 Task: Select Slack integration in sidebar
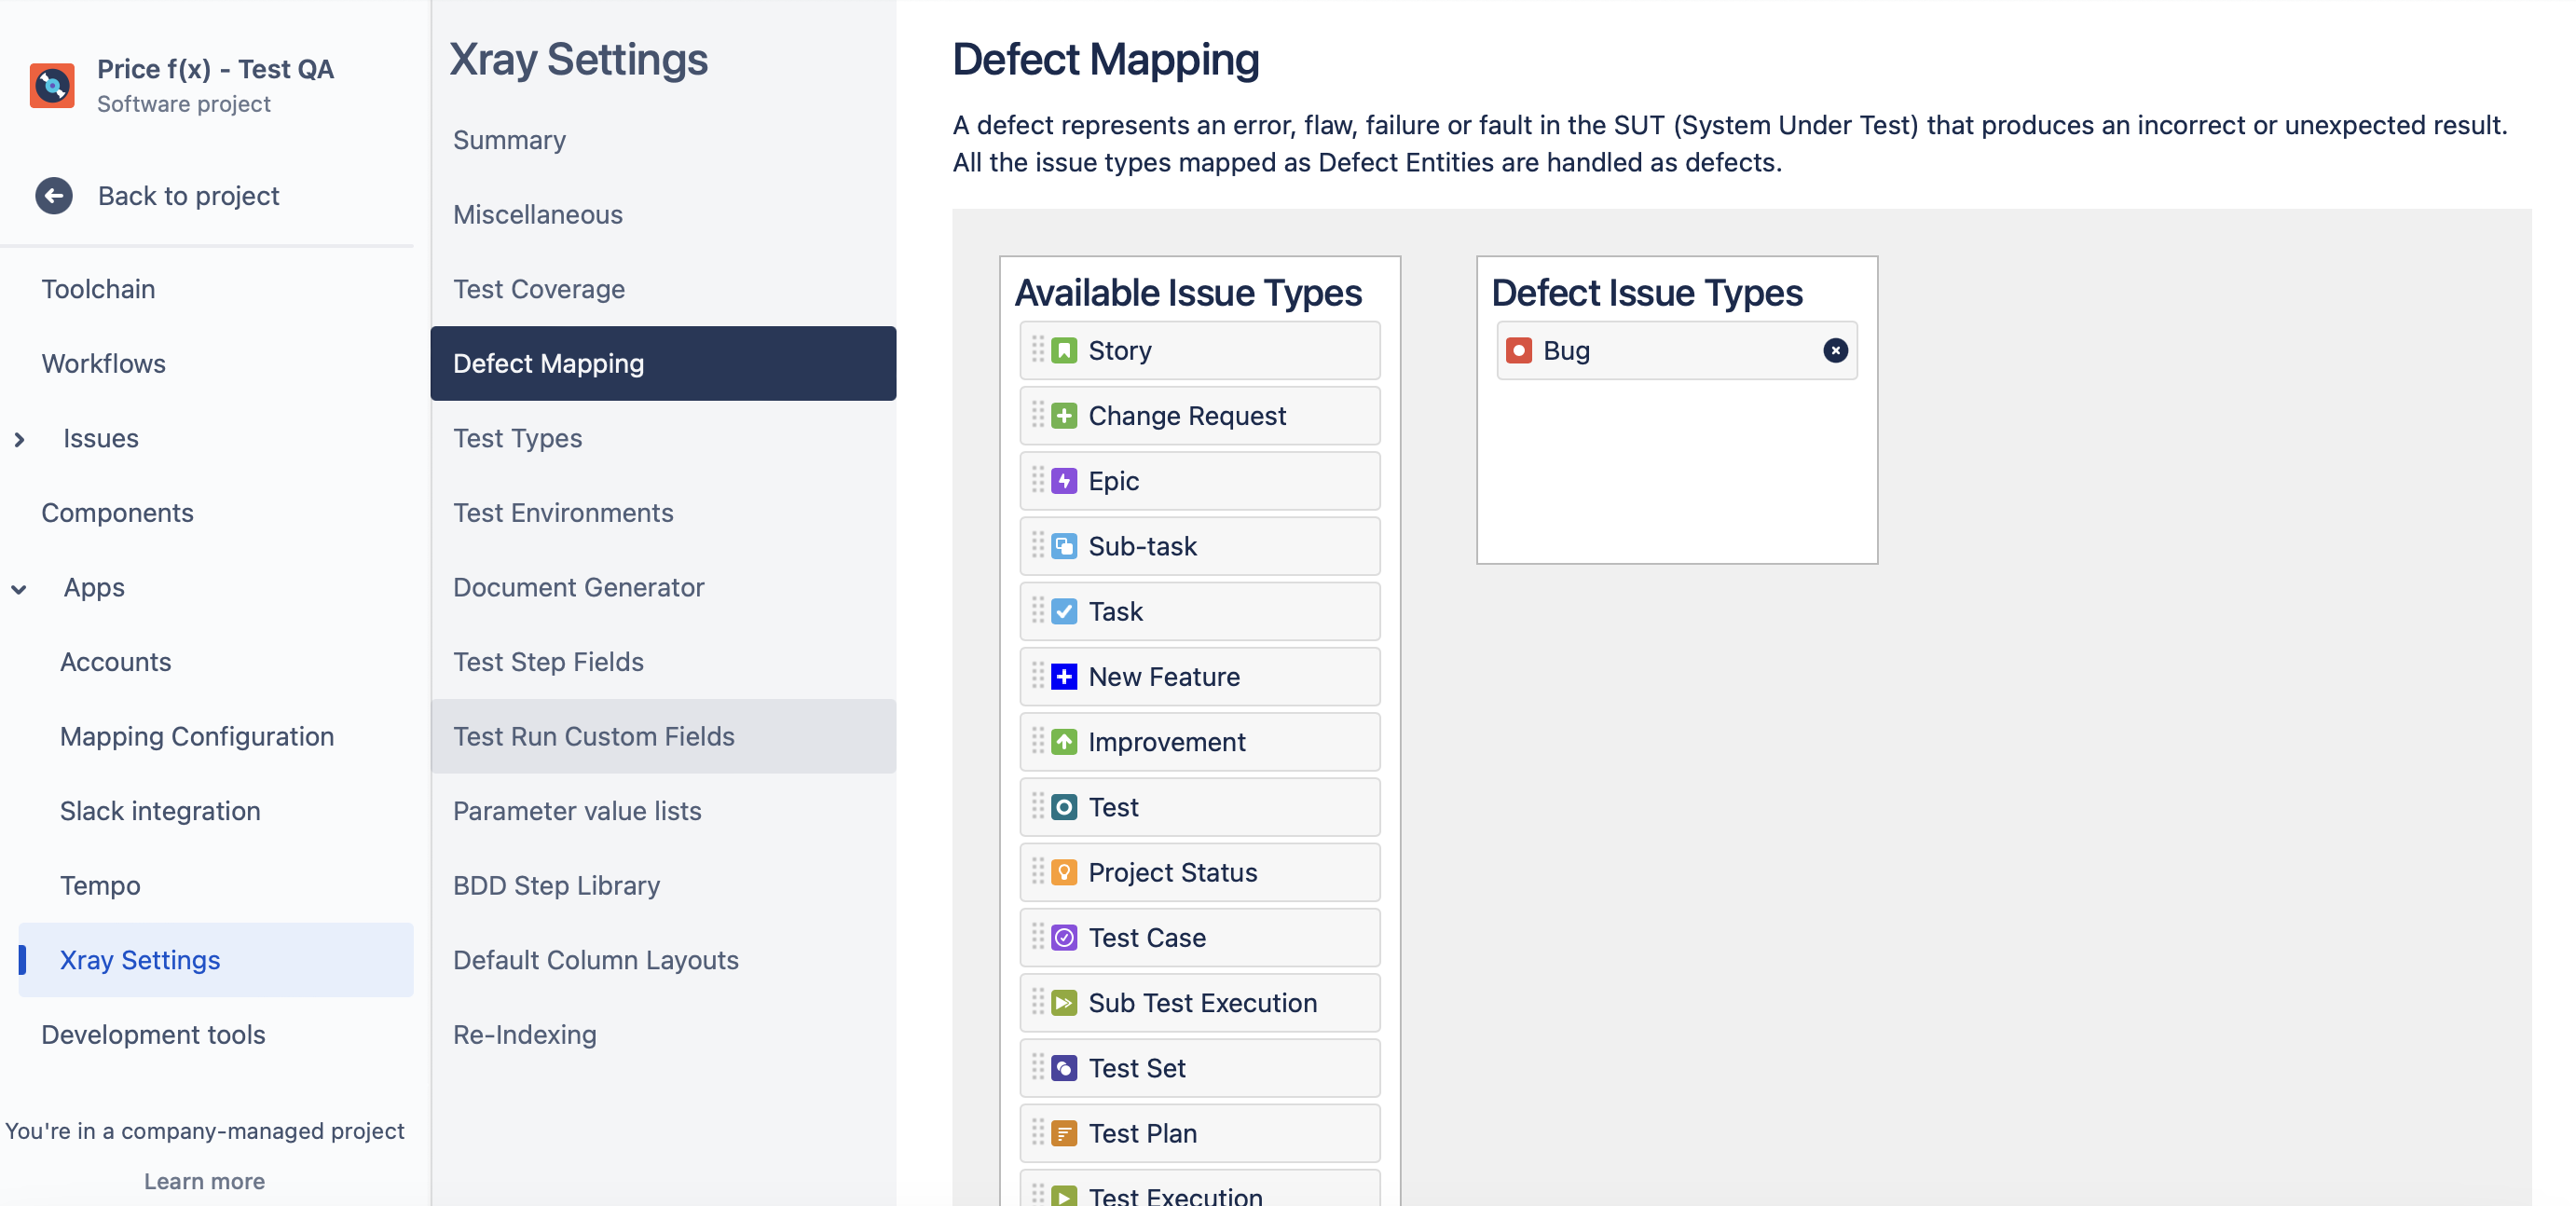coord(160,811)
